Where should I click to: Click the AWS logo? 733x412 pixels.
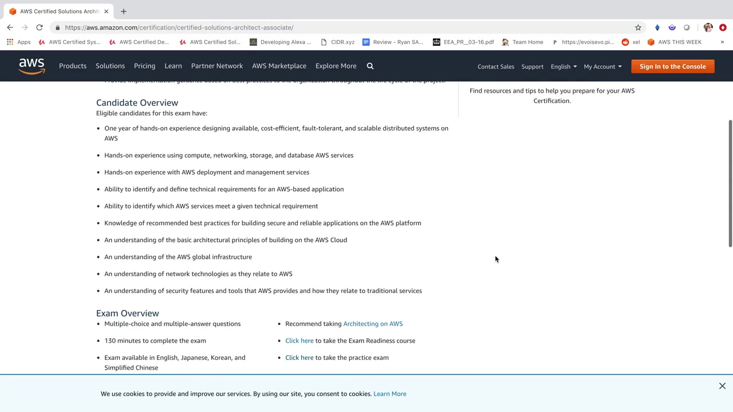coord(31,66)
